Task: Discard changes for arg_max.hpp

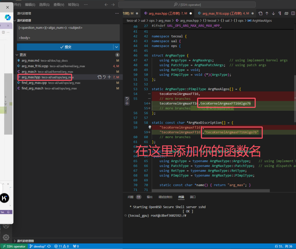Action: 104,77
